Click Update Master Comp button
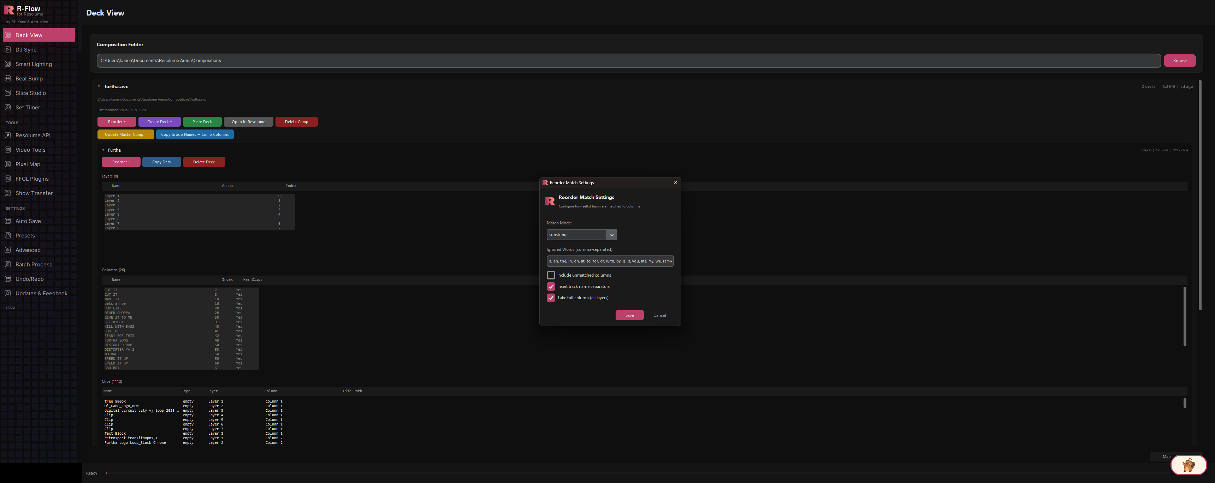Screen dimensions: 1215x483 (x=125, y=135)
